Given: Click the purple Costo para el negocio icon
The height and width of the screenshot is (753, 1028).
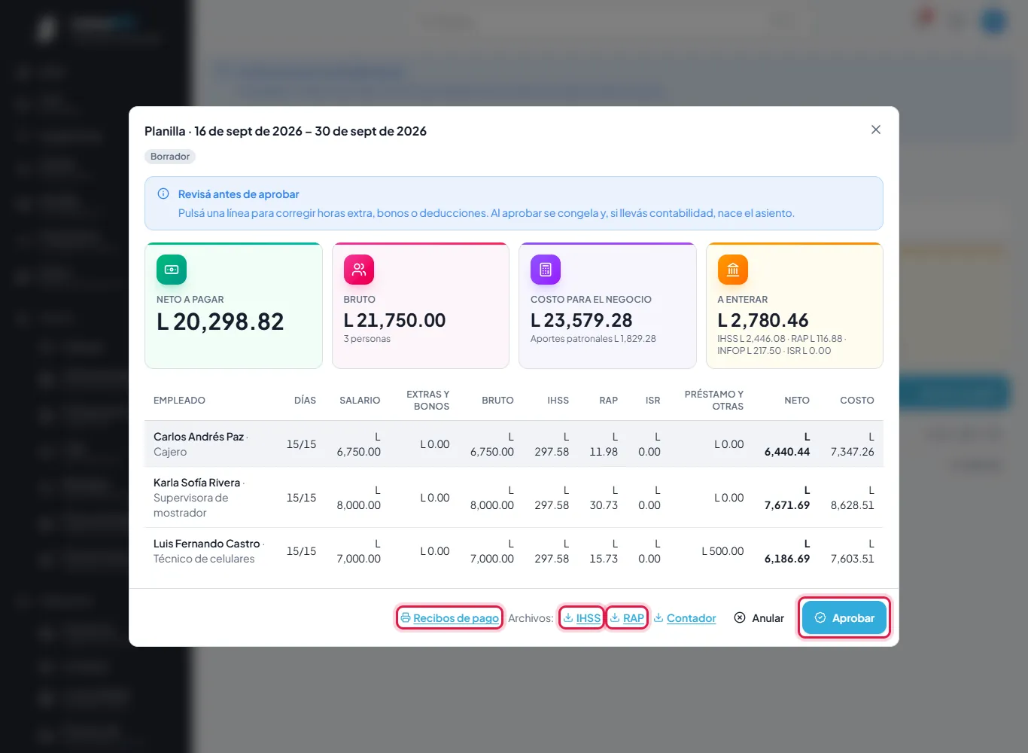Looking at the screenshot, I should pyautogui.click(x=546, y=270).
